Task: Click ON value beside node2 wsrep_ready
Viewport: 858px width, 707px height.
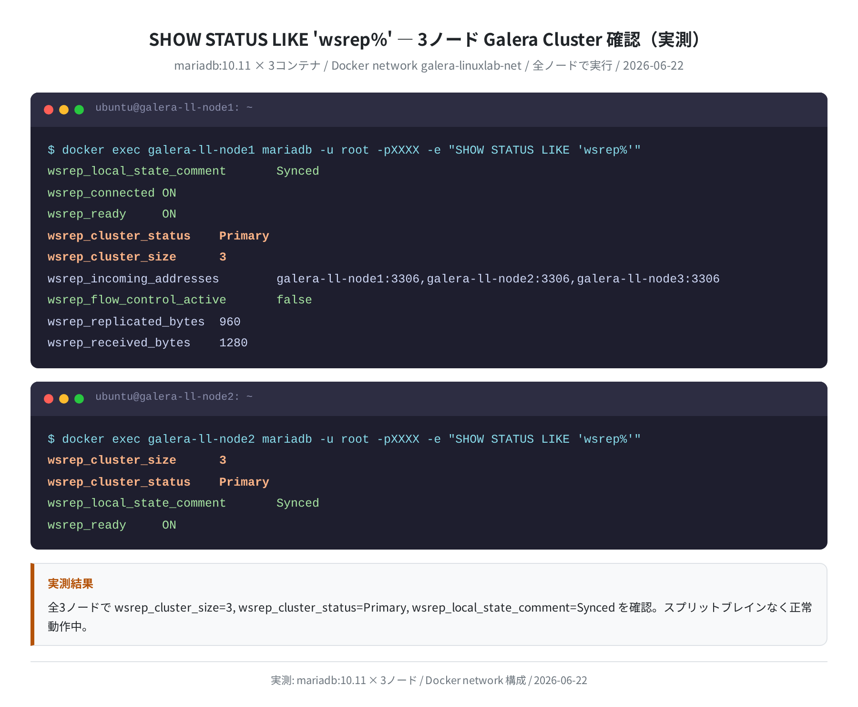Action: 169,525
